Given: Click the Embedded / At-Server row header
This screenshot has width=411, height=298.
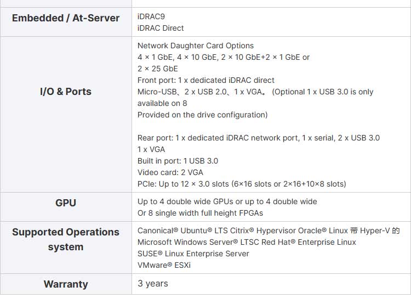Looking at the screenshot, I should click(65, 18).
